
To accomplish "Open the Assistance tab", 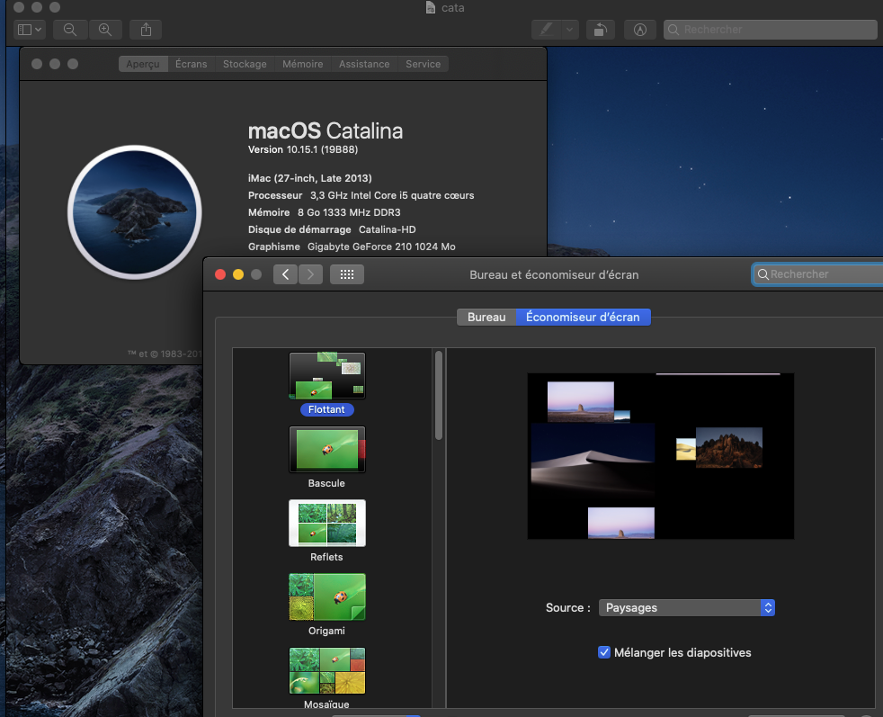I will click(x=364, y=64).
